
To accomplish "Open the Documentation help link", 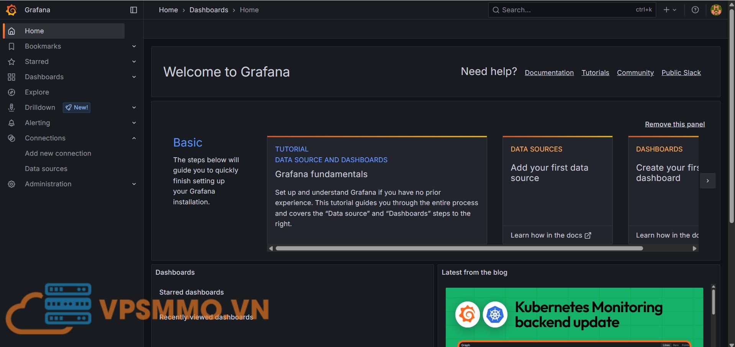I will point(549,73).
